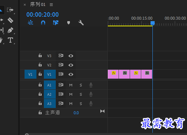Select the Razor tool
This screenshot has height=135, width=187.
10,20
